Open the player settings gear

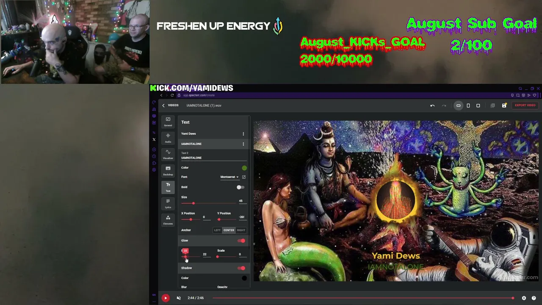(x=524, y=298)
